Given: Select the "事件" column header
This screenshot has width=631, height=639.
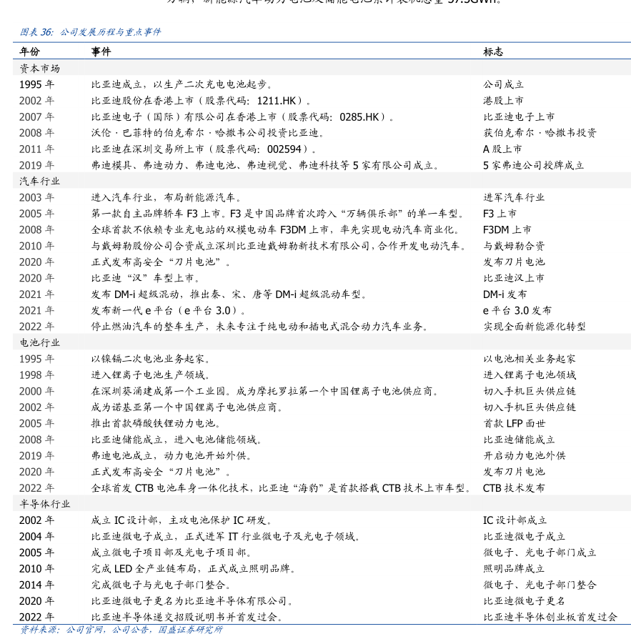Looking at the screenshot, I should [x=101, y=51].
